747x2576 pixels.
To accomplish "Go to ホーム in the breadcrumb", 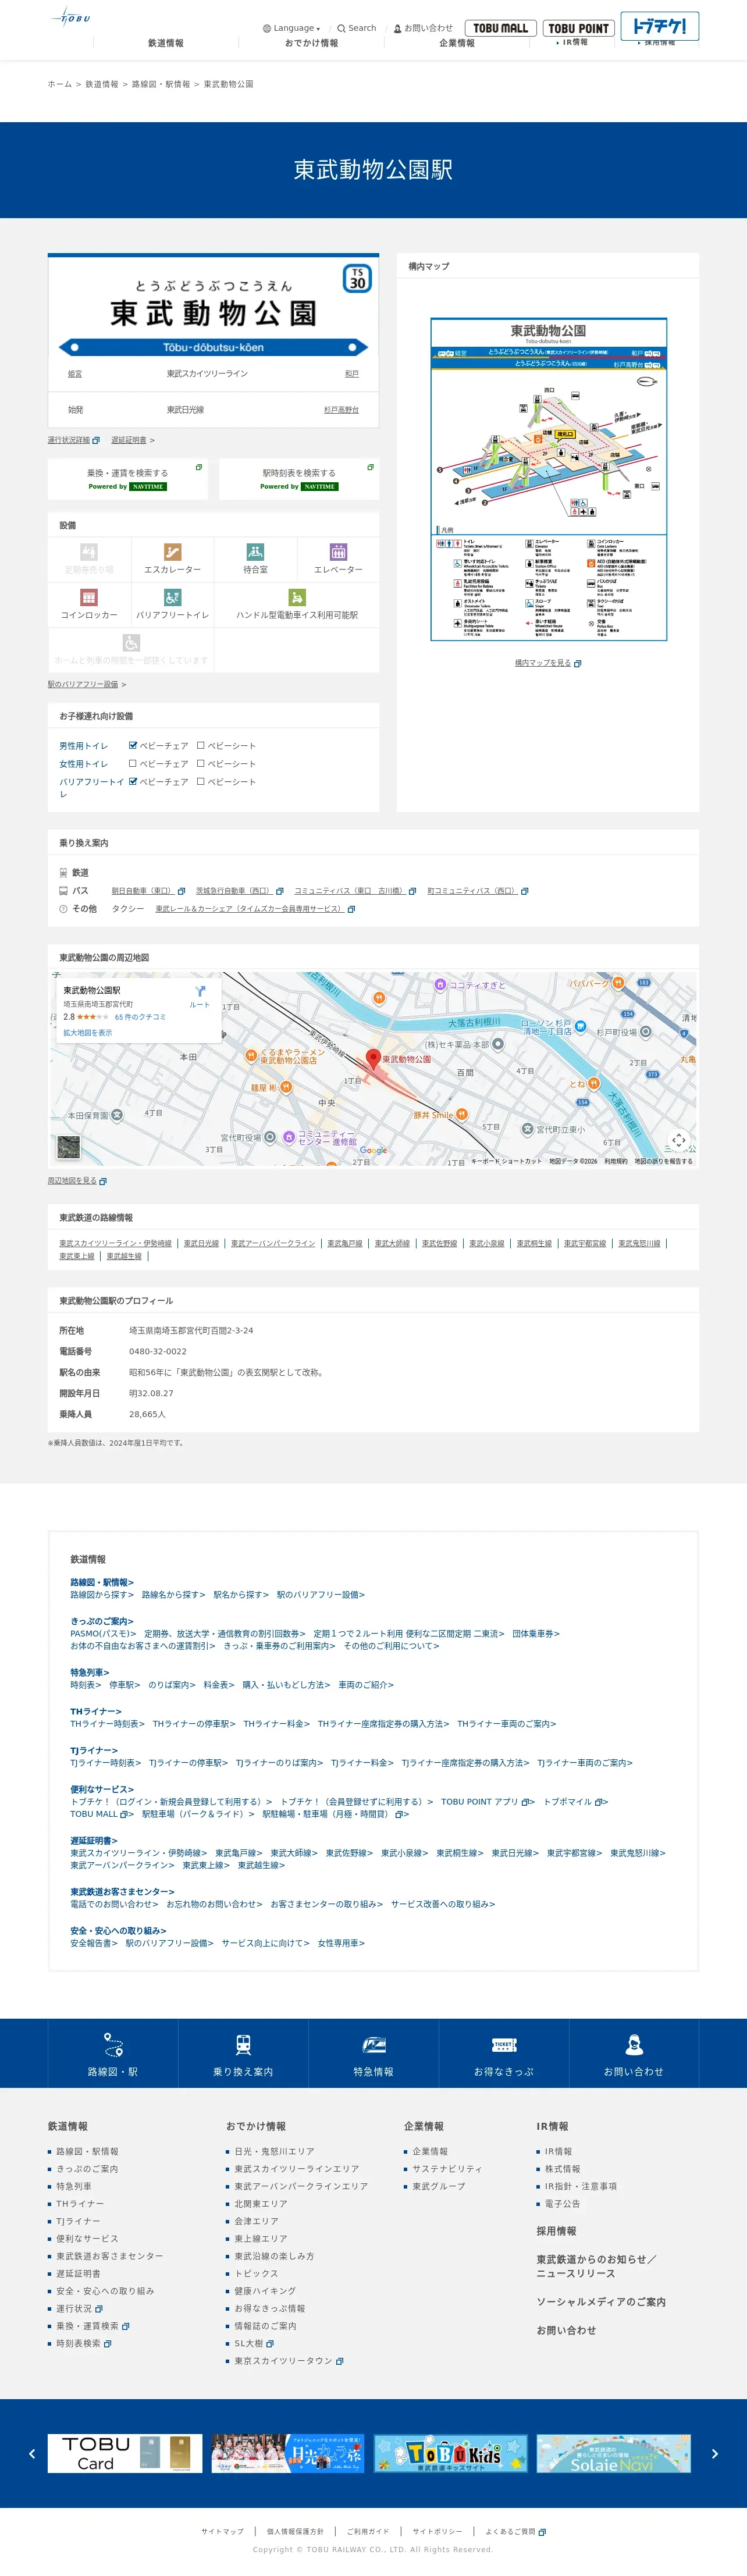I will [x=60, y=84].
